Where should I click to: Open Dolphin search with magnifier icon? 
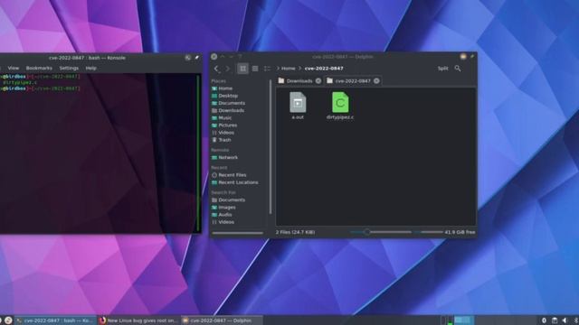pos(458,69)
